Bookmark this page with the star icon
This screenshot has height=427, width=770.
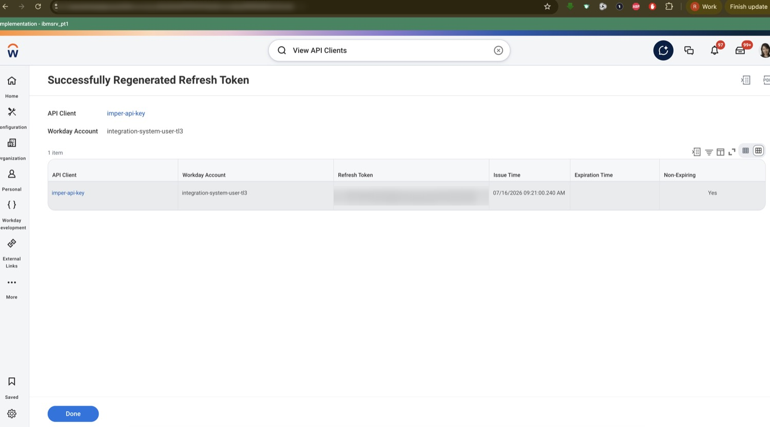547,7
